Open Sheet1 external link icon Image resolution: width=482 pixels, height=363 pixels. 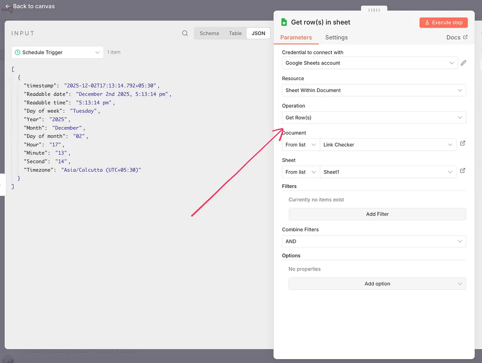pos(463,171)
